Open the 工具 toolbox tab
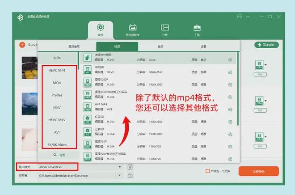295x195 pixels. pyautogui.click(x=197, y=30)
